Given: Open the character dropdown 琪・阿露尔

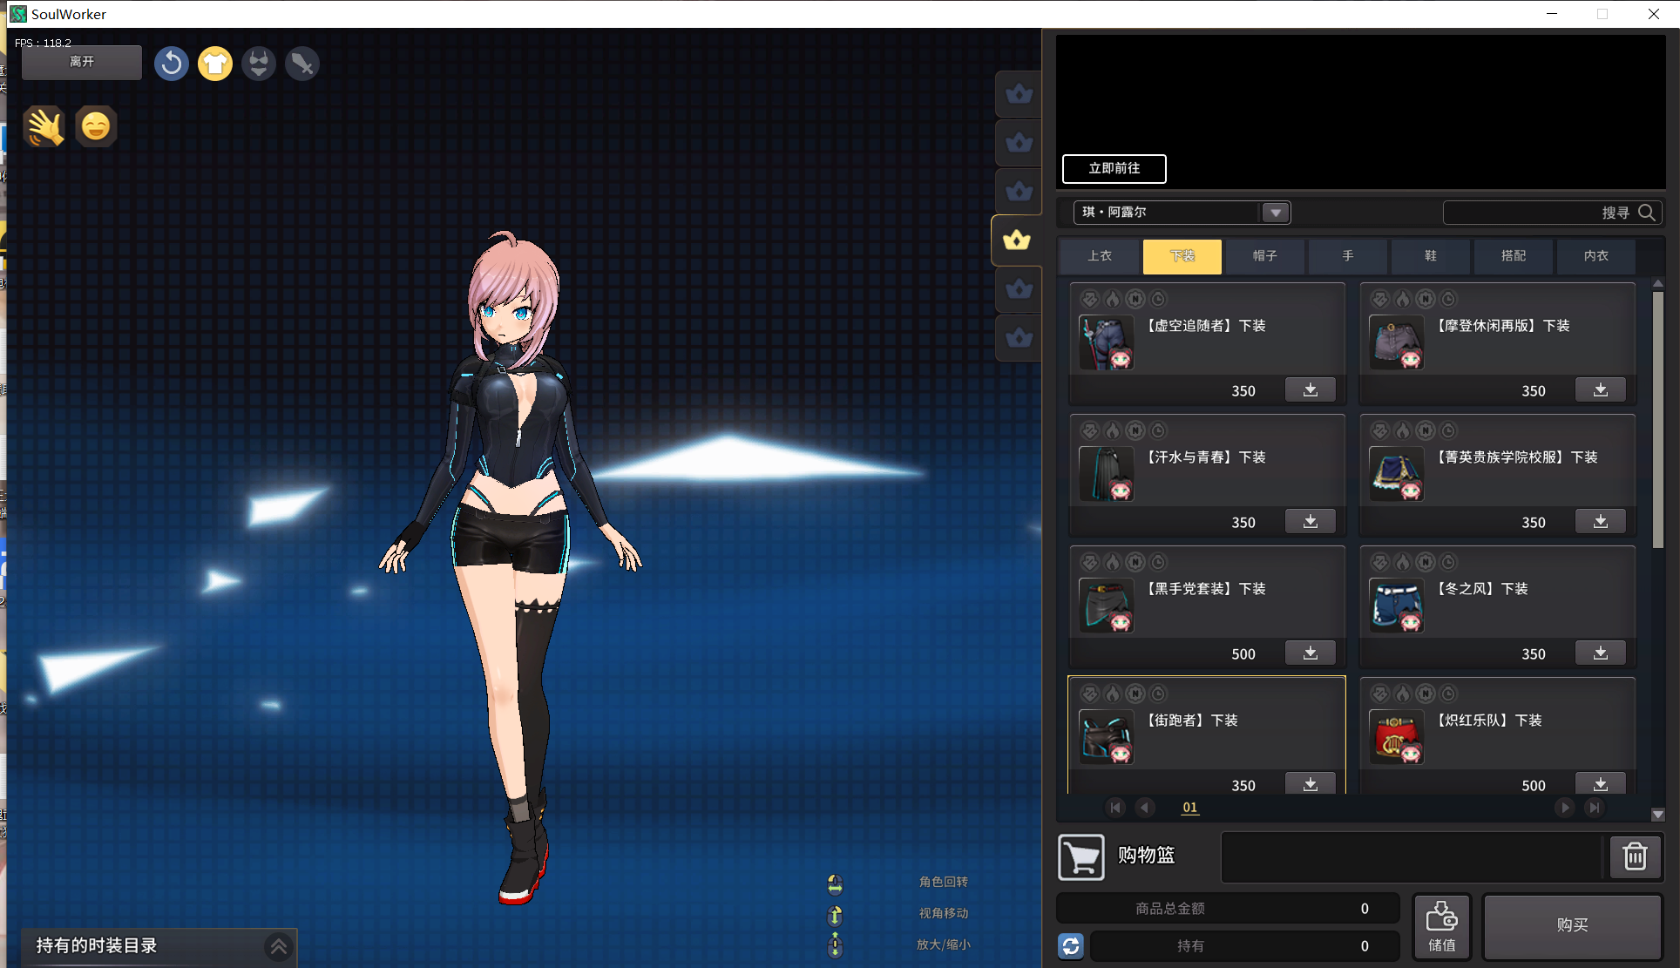Looking at the screenshot, I should 1275,213.
